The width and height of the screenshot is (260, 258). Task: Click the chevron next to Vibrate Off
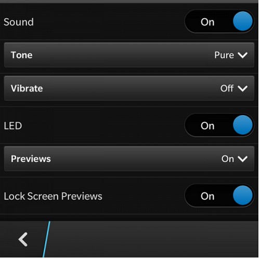[242, 88]
